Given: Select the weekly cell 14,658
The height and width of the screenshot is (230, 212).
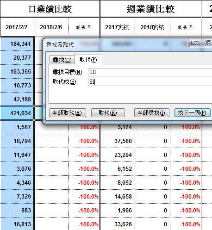Looking at the screenshot, I should tap(118, 197).
